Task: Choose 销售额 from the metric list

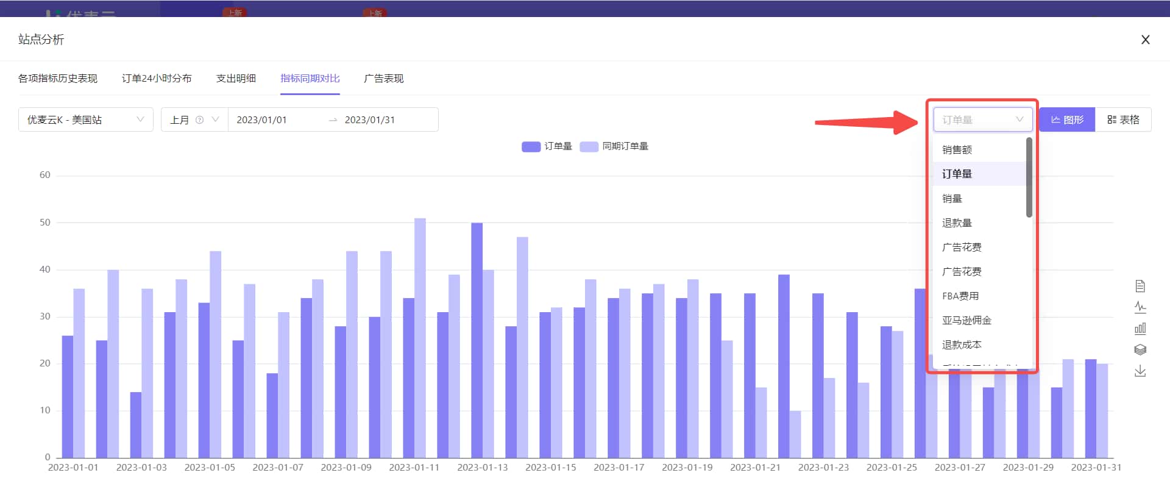Action: (x=979, y=149)
